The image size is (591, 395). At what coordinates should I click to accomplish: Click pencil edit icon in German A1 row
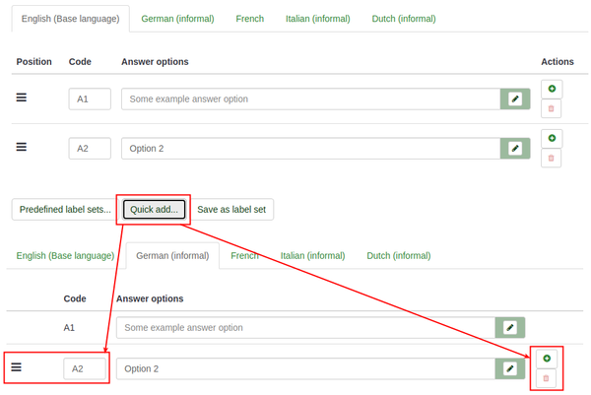[x=509, y=327]
